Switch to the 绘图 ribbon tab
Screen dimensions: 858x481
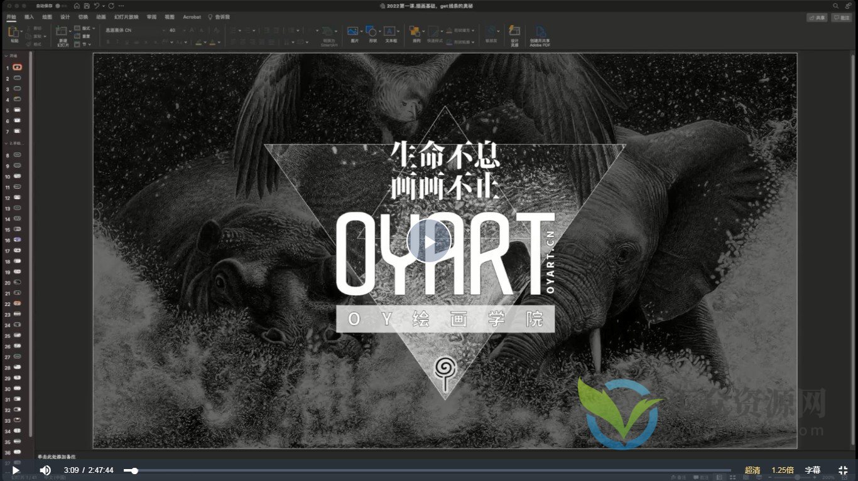tap(47, 17)
